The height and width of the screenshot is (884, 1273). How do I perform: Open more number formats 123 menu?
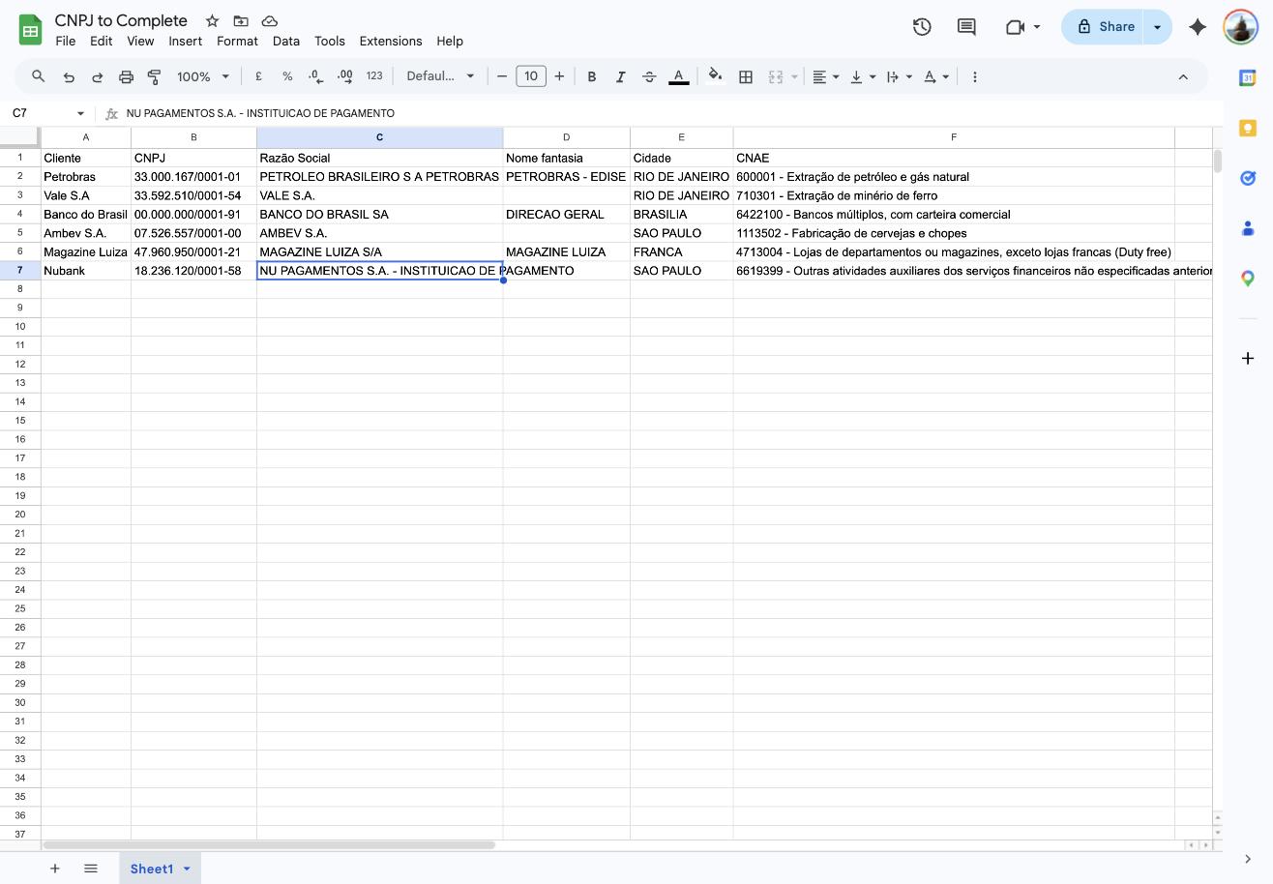pyautogui.click(x=374, y=76)
